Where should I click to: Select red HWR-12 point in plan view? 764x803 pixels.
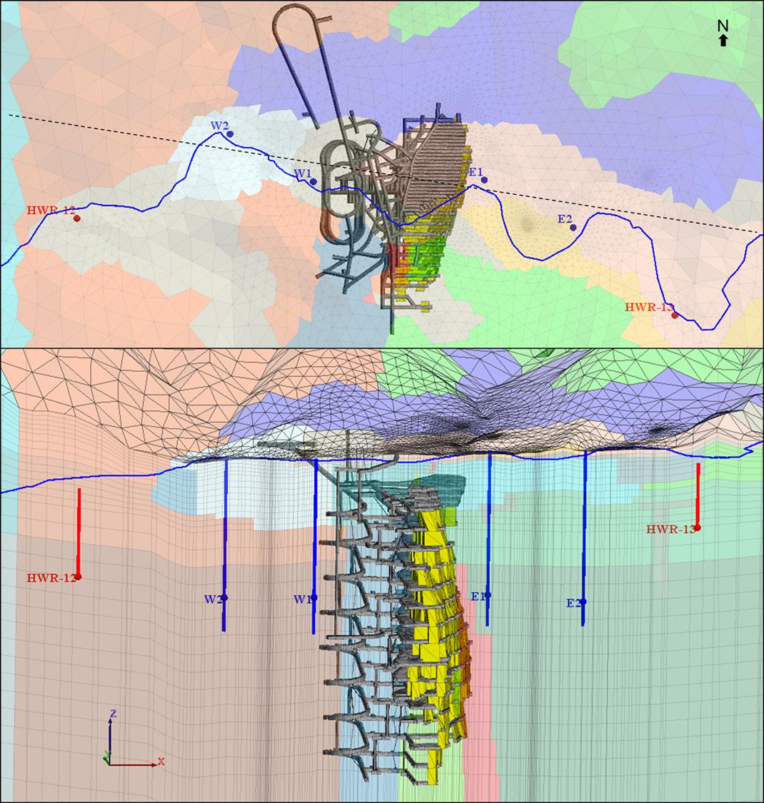click(x=76, y=218)
